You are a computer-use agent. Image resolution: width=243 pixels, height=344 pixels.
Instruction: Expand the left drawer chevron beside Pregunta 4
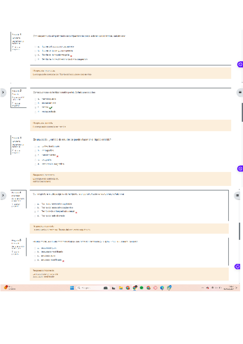coord(3,196)
